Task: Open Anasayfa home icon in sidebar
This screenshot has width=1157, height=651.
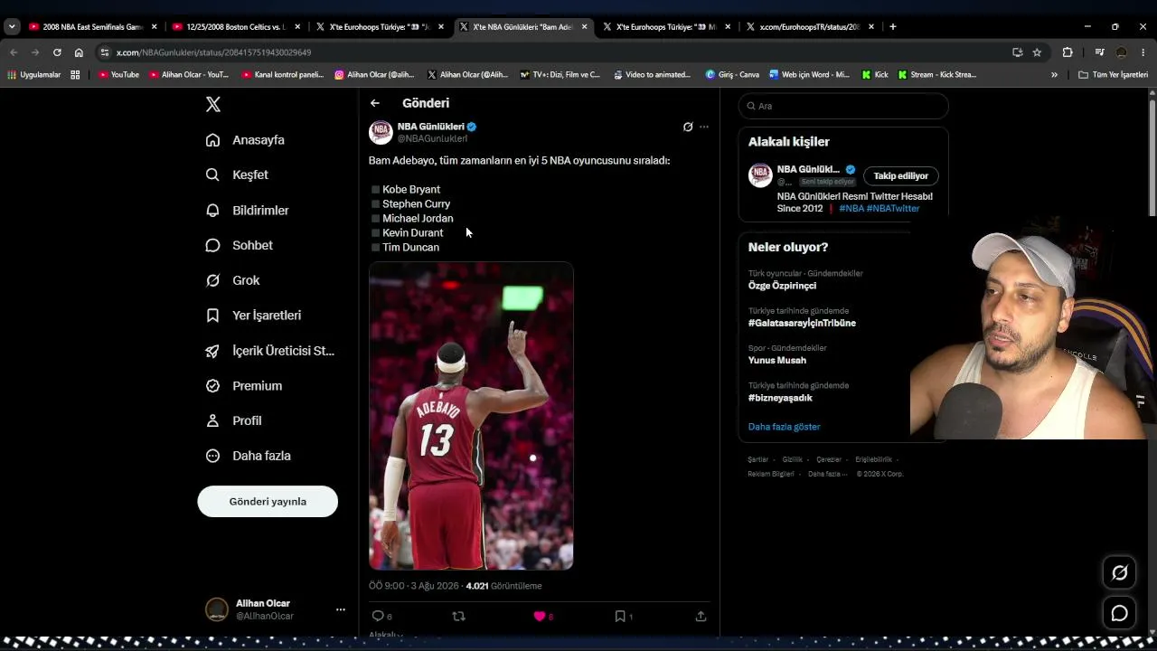Action: click(x=212, y=140)
